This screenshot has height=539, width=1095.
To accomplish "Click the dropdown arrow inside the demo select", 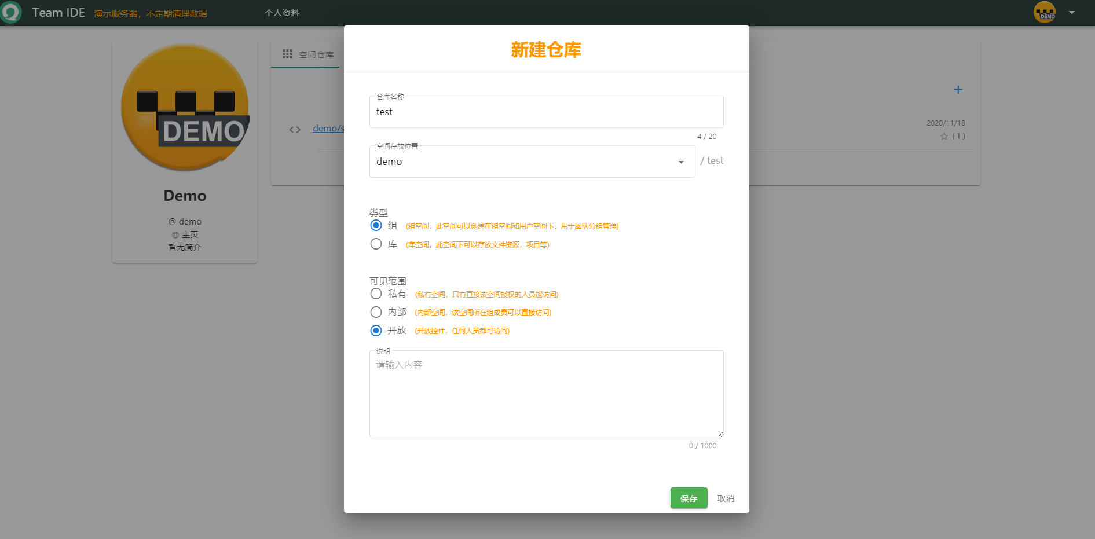I will [680, 162].
